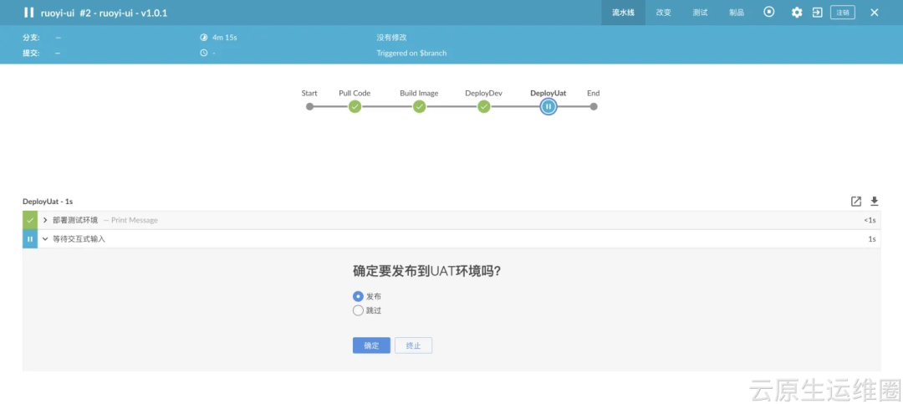Click the 注销 logout button
Screen dimensions: 903x404
(x=843, y=13)
